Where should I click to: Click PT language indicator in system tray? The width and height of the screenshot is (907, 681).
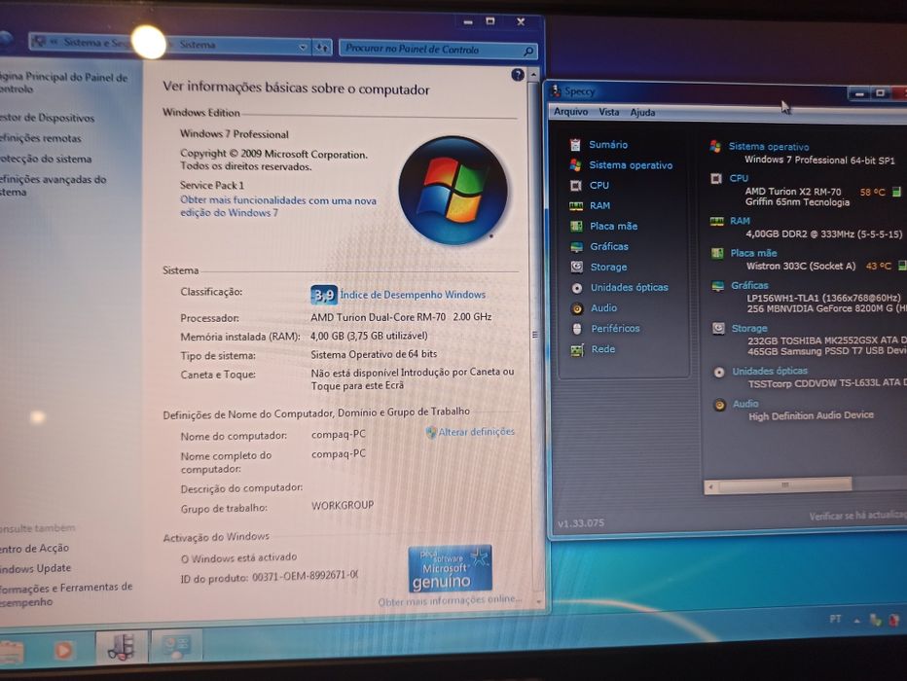point(835,619)
